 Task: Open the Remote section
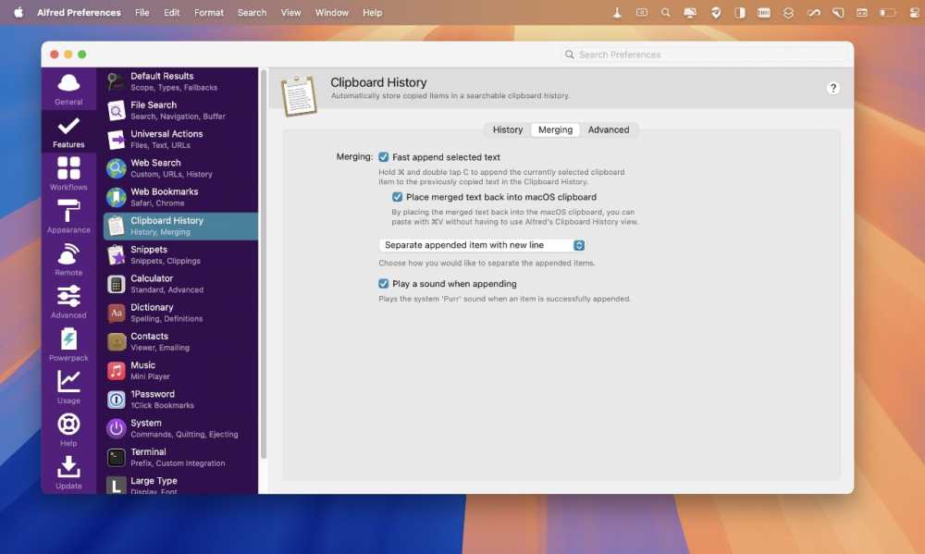pyautogui.click(x=68, y=260)
